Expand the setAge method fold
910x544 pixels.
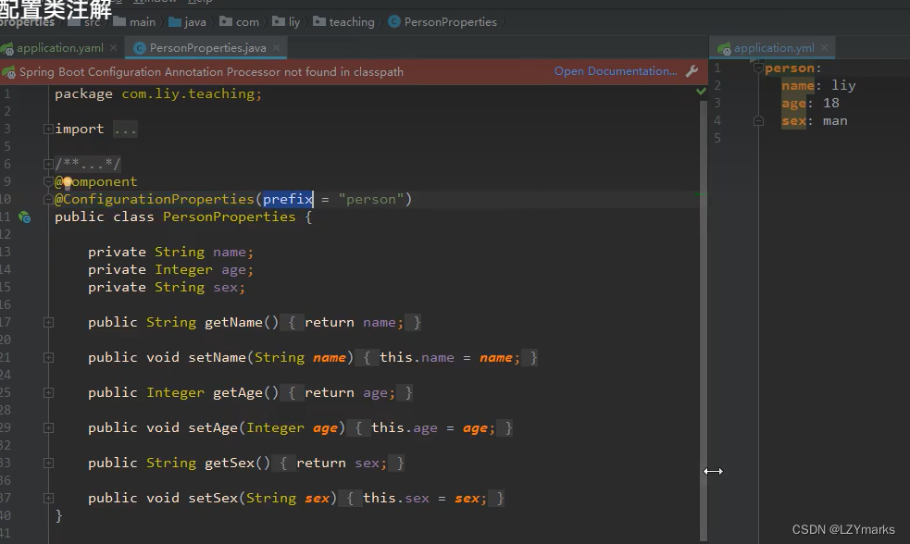(49, 428)
